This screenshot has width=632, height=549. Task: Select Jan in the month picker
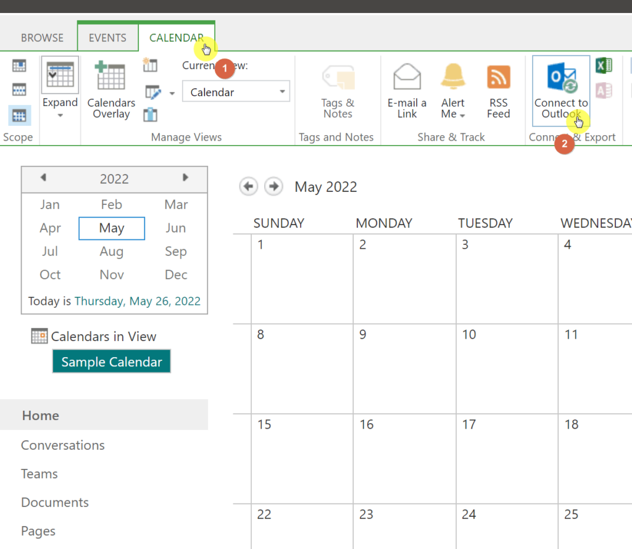coord(50,205)
